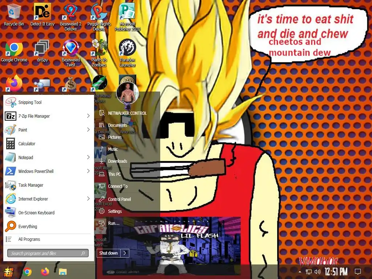This screenshot has width=372, height=279.
Task: Select Connect To in the Start menu
Action: 118,186
